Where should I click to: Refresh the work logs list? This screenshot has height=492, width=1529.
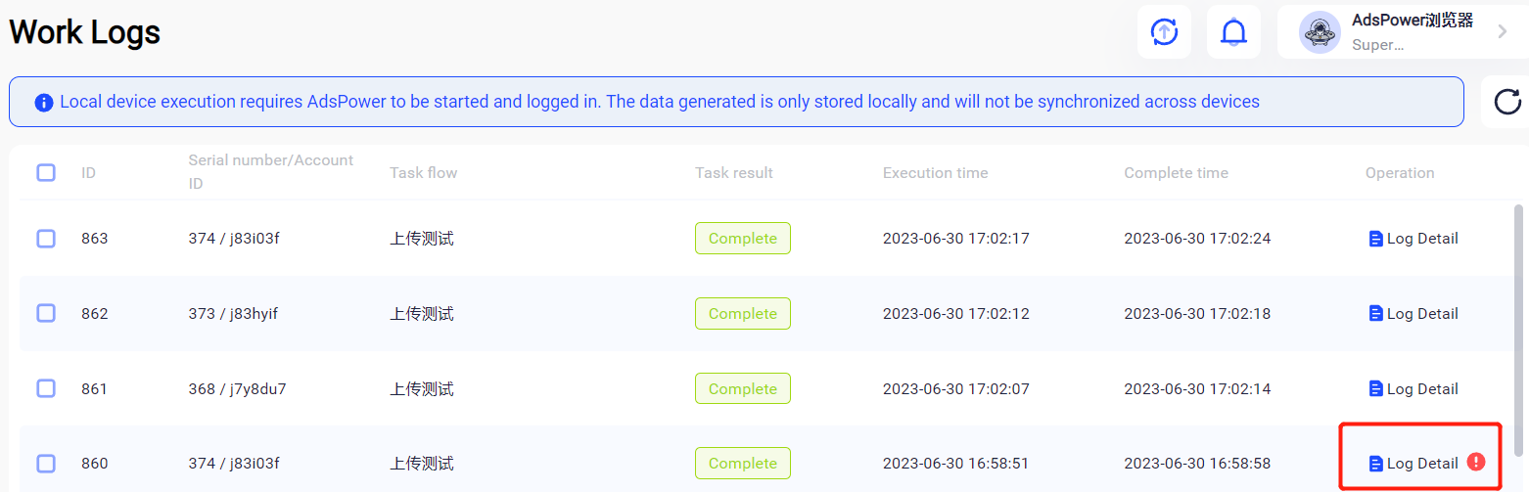click(1507, 102)
